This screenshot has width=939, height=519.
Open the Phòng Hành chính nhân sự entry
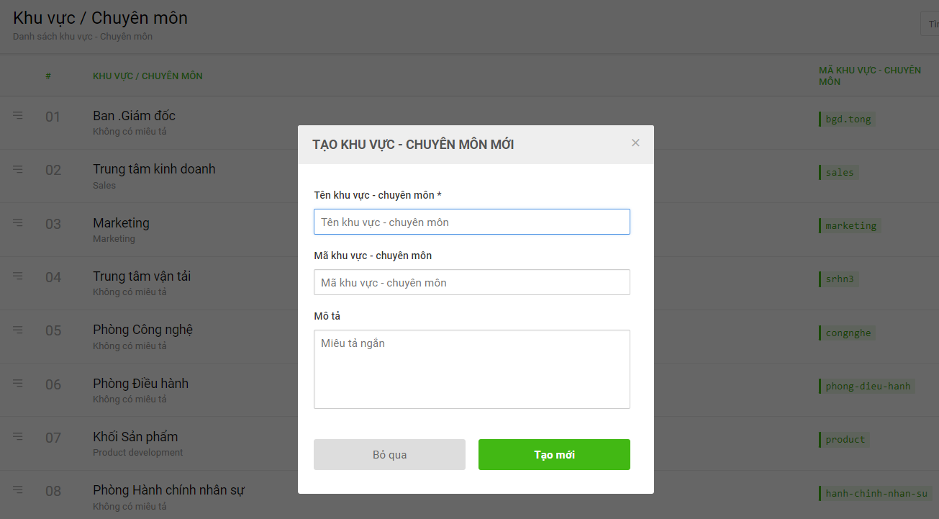pos(168,490)
